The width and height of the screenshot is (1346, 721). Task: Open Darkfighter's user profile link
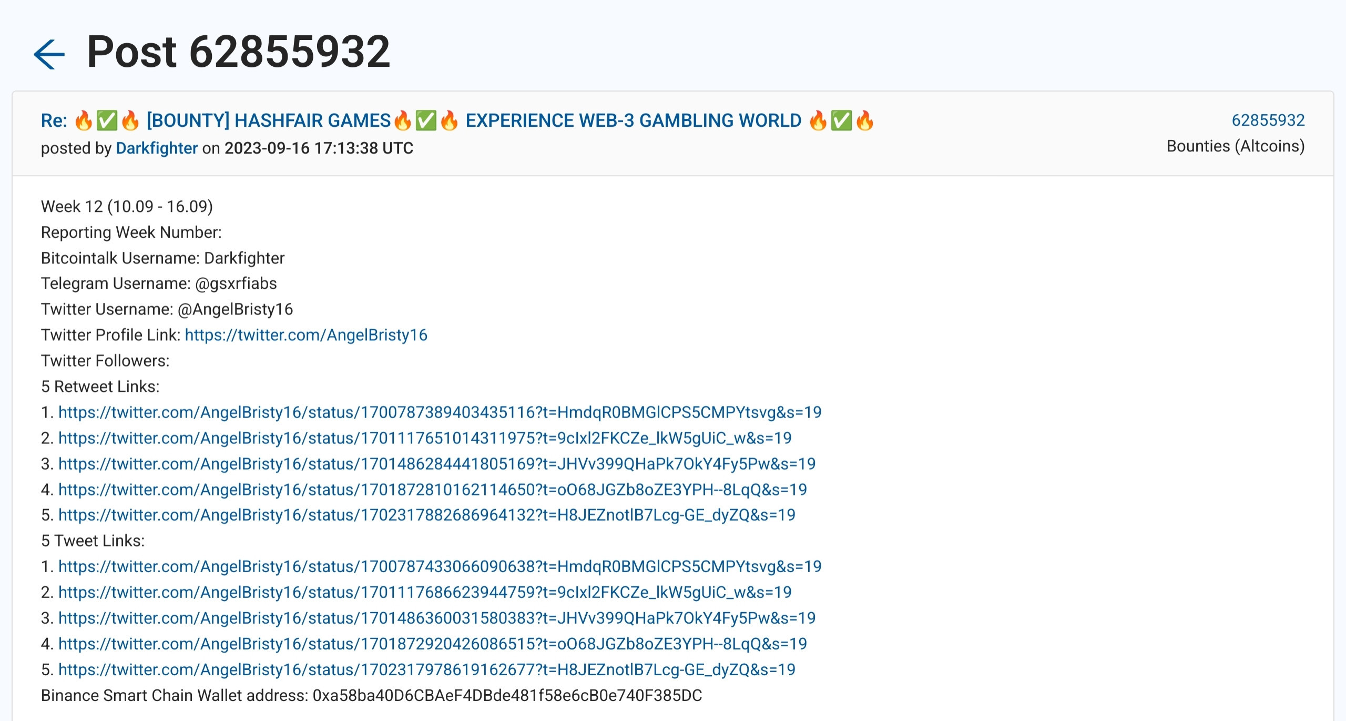[157, 148]
